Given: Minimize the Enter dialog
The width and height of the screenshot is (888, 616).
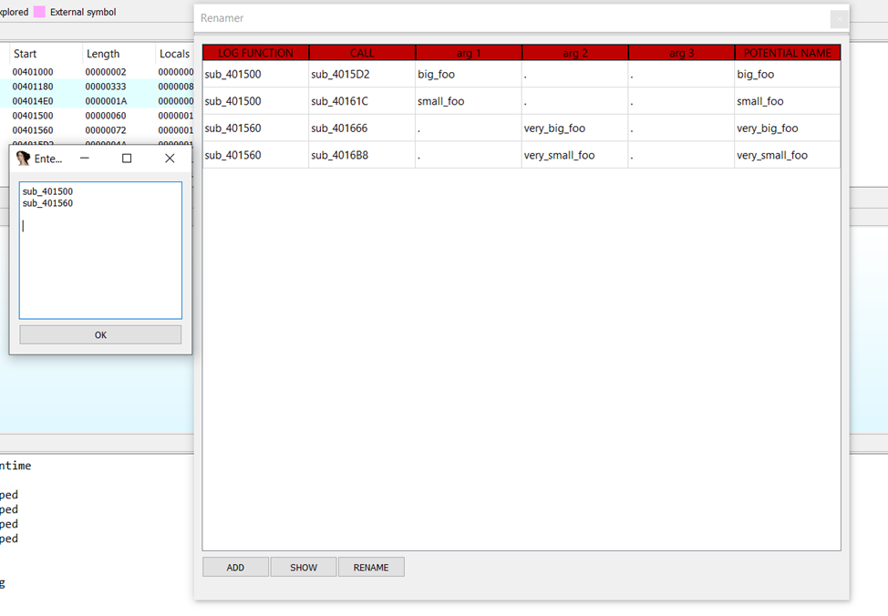Looking at the screenshot, I should 85,159.
